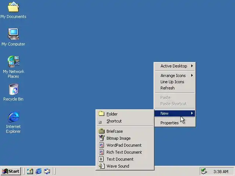The width and height of the screenshot is (235, 176).
Task: Click the Show Desktop quick launch icon
Action: pos(30,171)
